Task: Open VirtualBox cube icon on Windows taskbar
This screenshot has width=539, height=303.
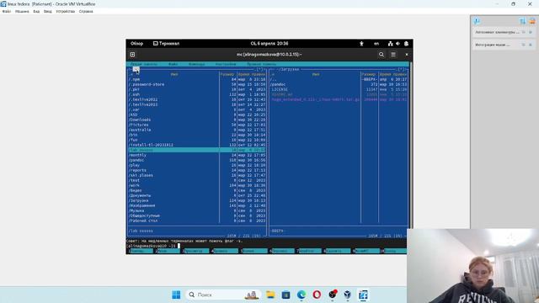Action: [348, 295]
